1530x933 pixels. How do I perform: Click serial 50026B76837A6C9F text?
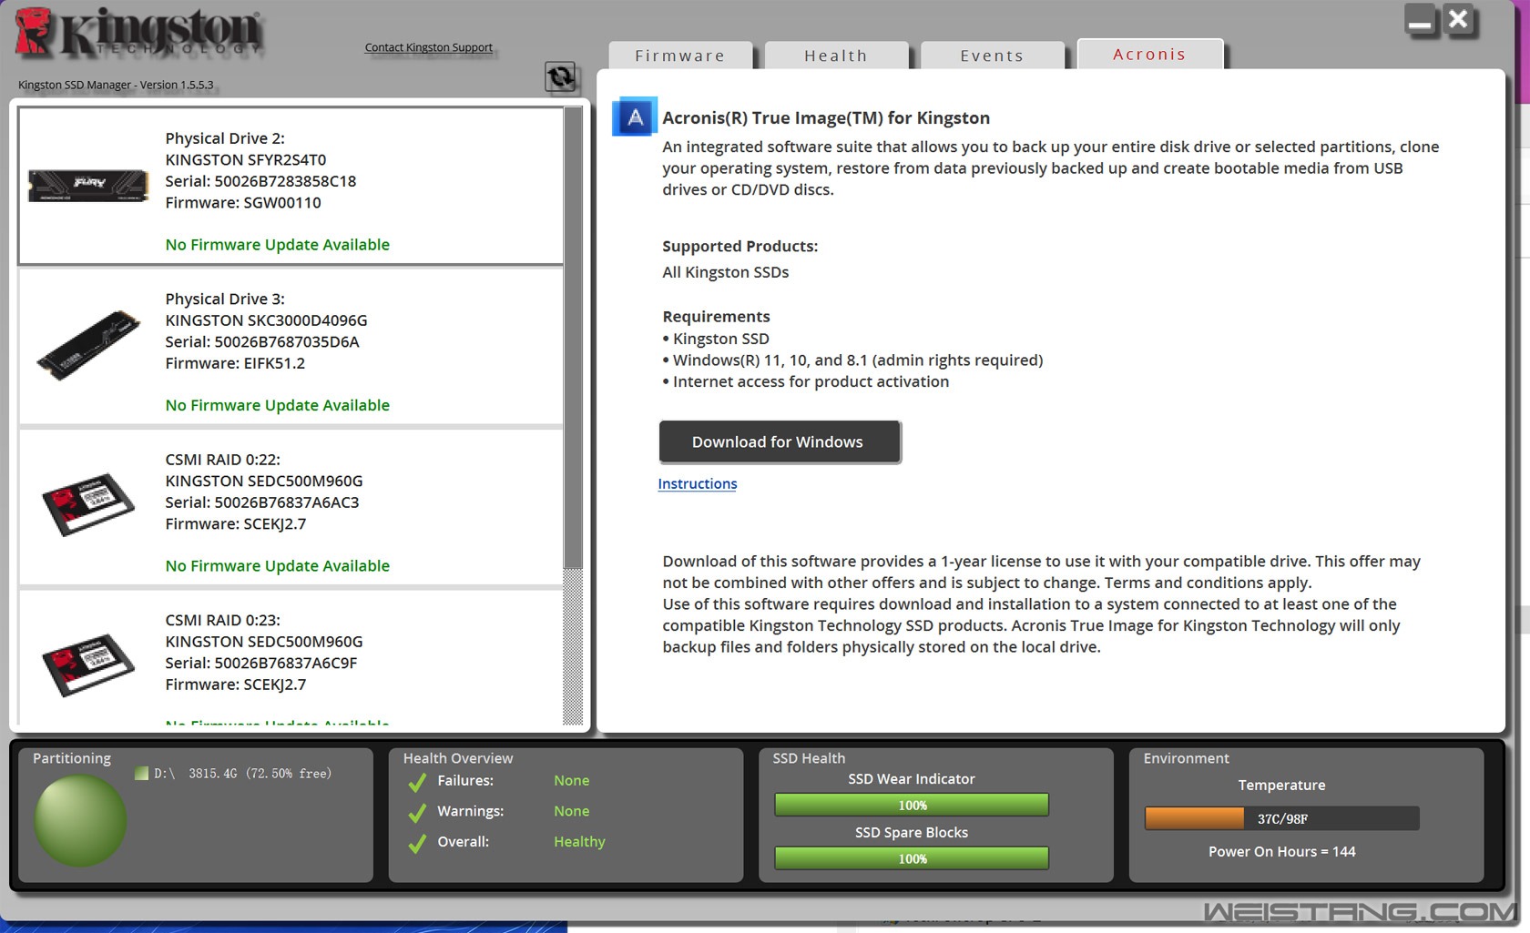[261, 664]
